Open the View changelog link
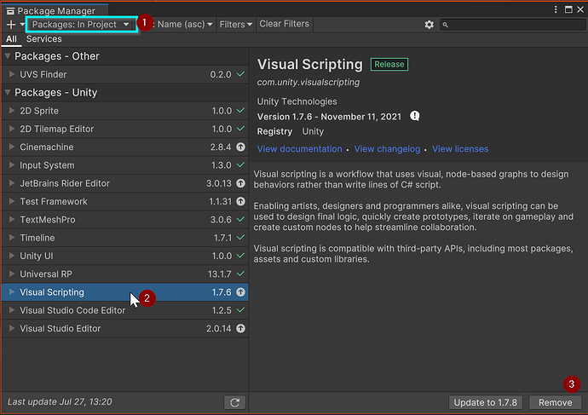 coord(387,149)
